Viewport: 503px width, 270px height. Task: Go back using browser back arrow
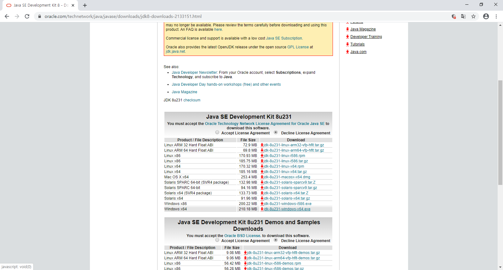pos(7,16)
